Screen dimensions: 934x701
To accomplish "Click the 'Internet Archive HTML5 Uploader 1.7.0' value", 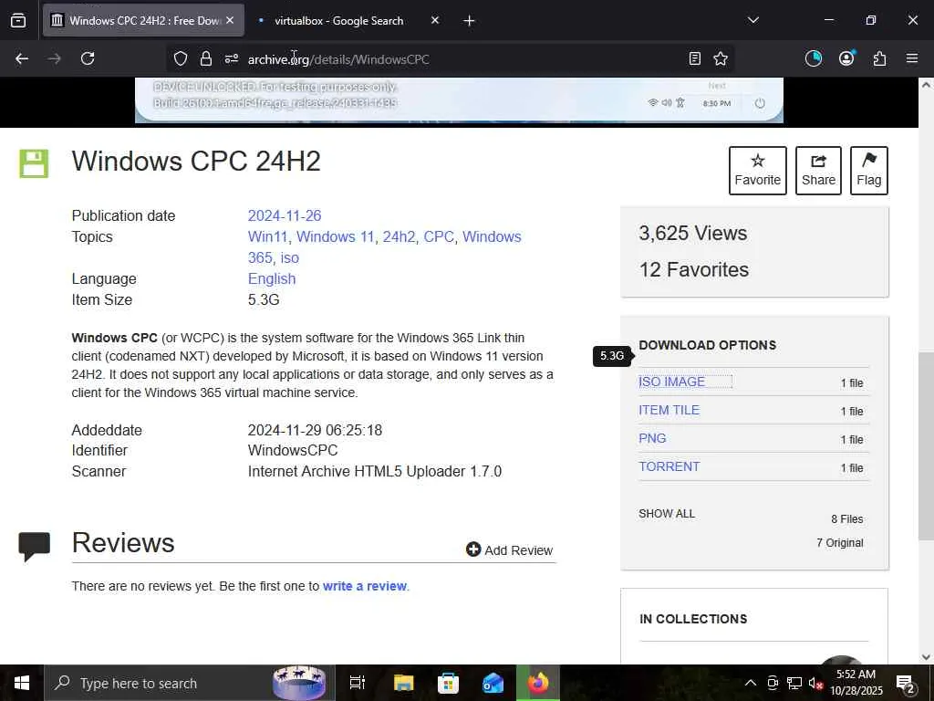I will pyautogui.click(x=375, y=472).
